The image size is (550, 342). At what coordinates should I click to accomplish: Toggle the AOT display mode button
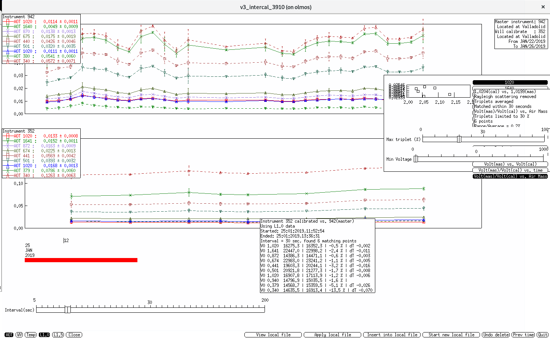[9, 335]
